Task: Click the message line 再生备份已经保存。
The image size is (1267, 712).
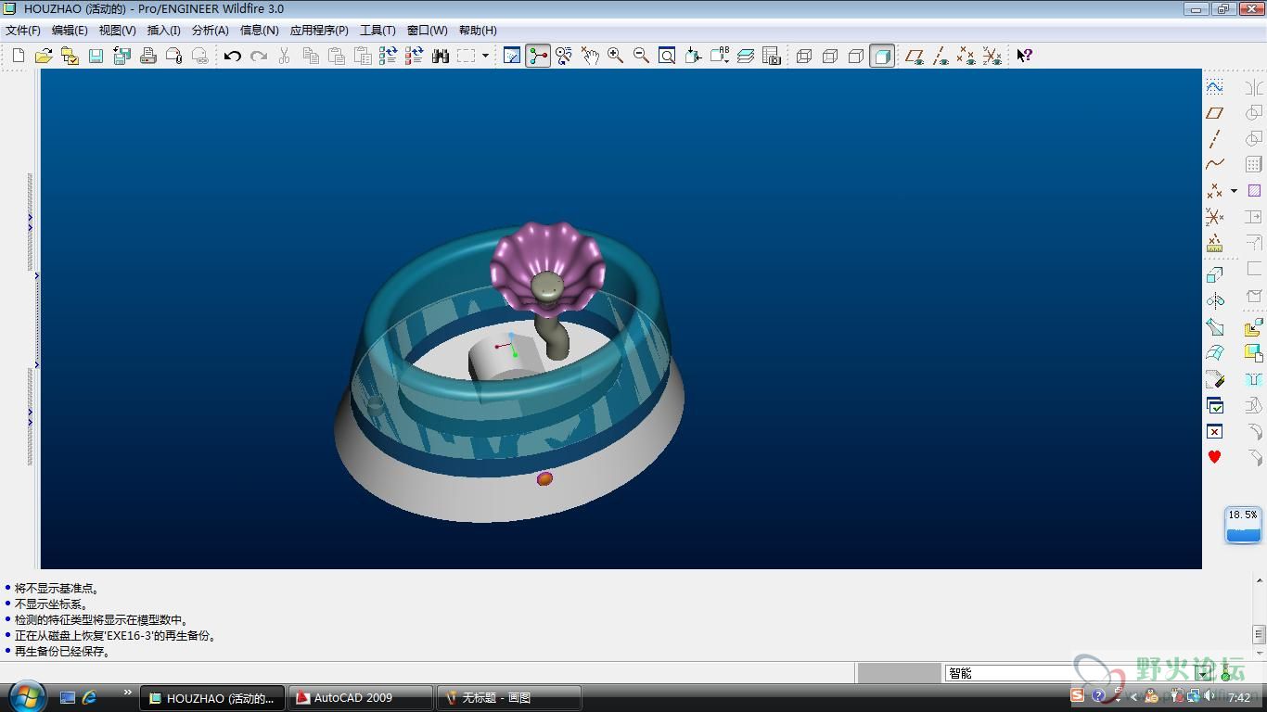Action: pos(63,652)
